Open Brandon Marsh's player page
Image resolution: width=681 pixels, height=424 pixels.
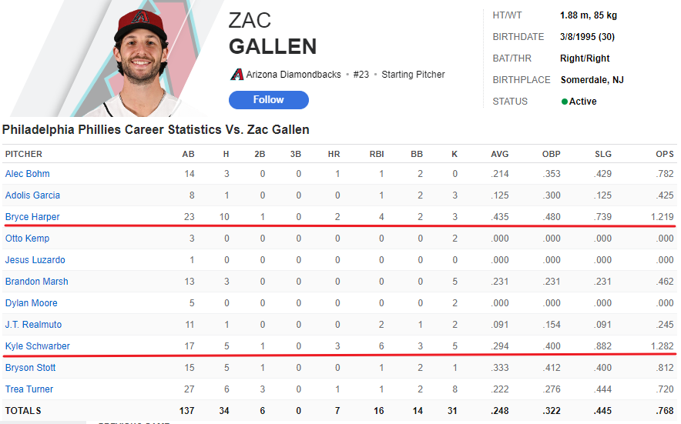pyautogui.click(x=36, y=282)
